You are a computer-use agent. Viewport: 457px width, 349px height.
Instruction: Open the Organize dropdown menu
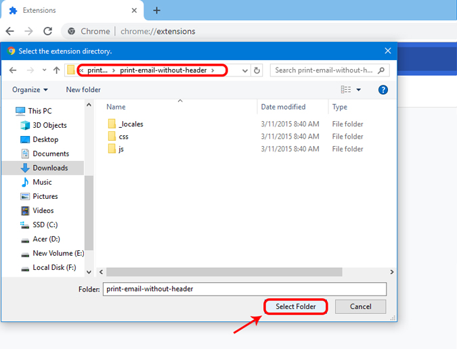(30, 90)
